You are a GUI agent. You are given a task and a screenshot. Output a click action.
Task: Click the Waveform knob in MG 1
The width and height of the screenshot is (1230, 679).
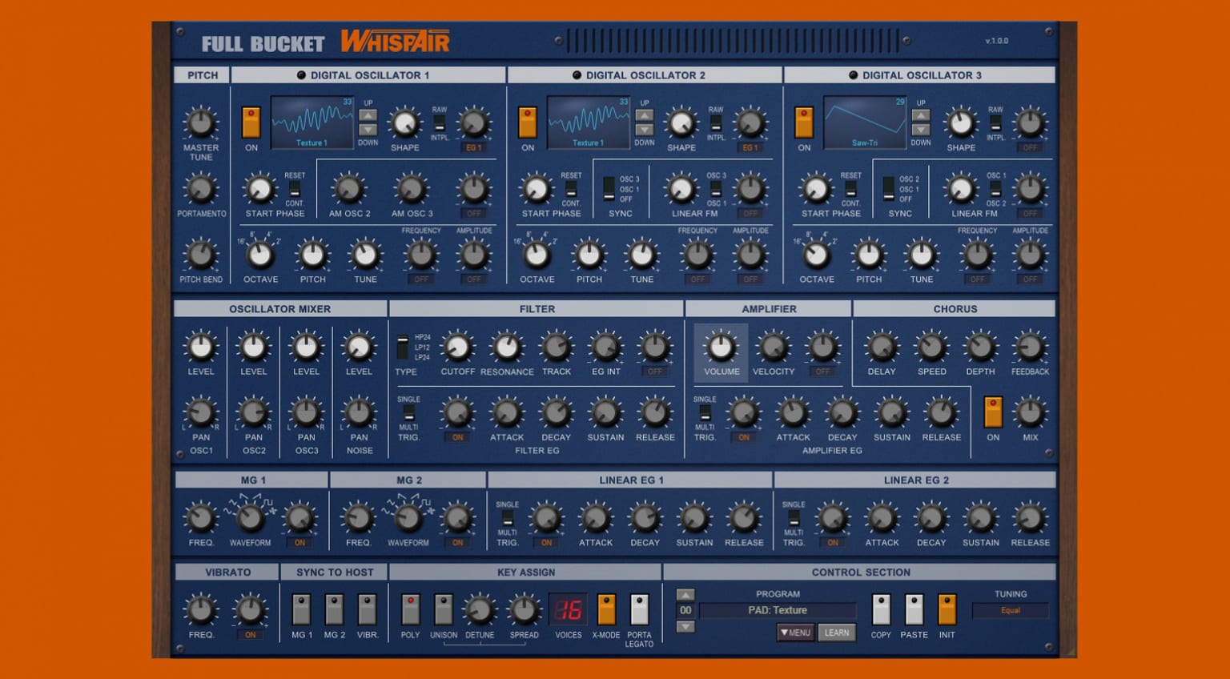coord(251,520)
